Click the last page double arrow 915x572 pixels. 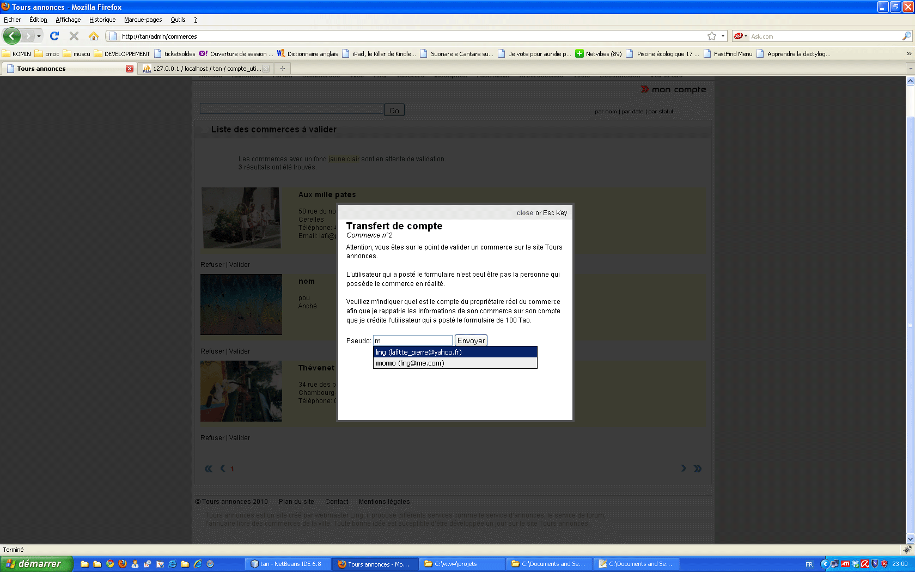coord(698,468)
